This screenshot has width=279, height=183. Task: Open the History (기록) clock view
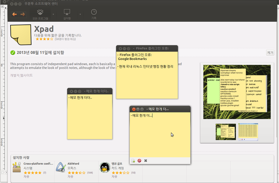click(x=94, y=14)
